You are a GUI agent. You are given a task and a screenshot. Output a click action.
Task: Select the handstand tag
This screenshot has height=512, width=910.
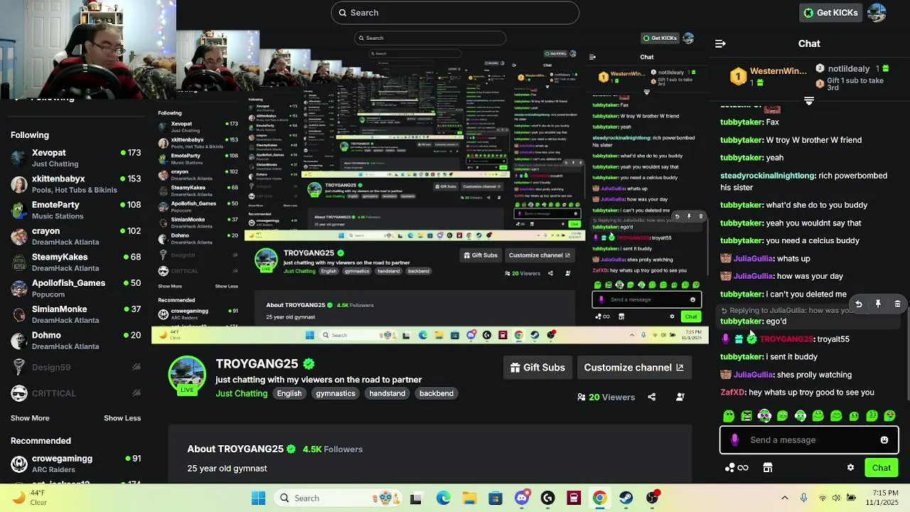pos(387,393)
